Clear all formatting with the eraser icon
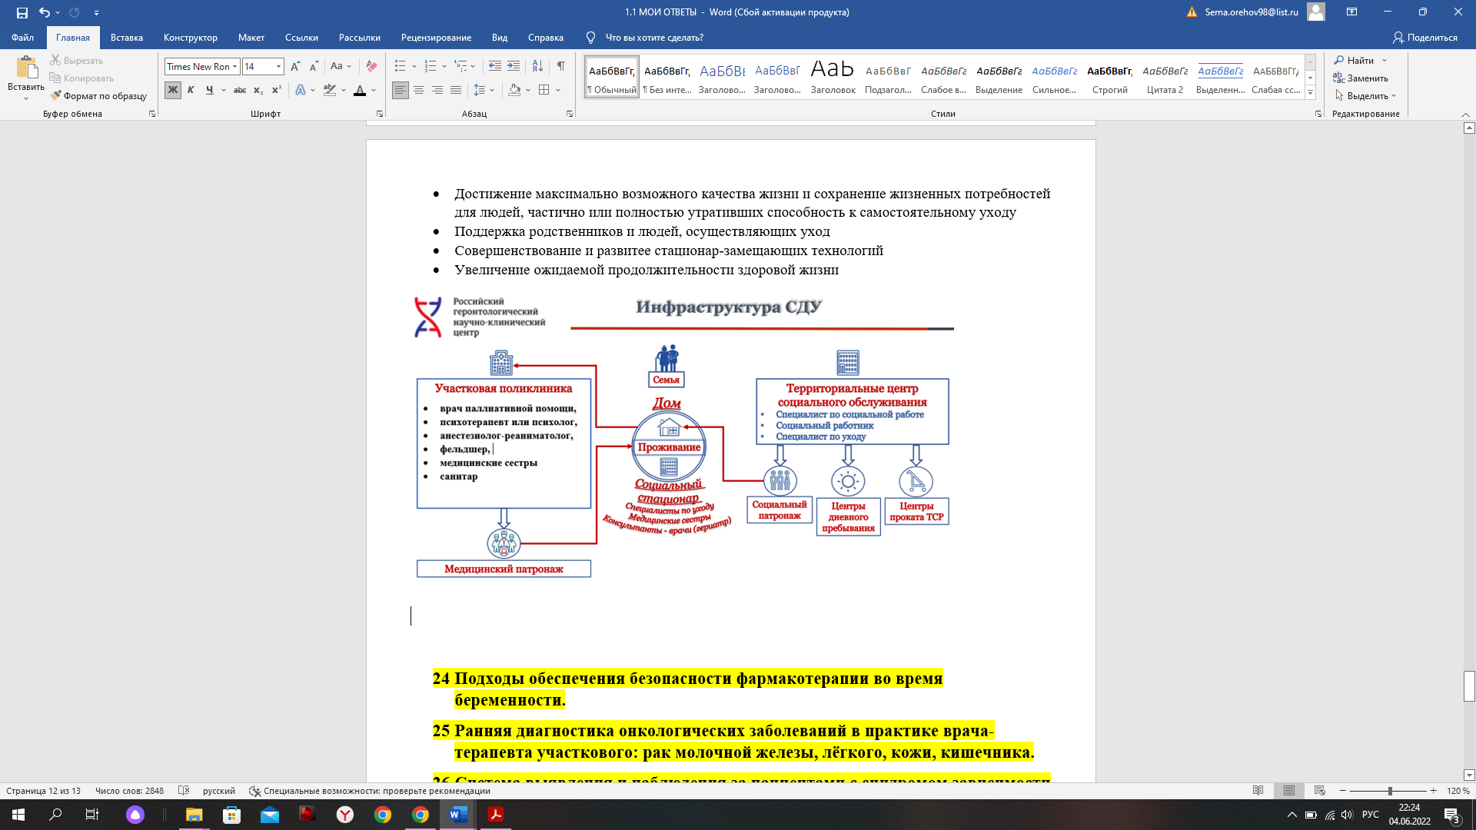The height and width of the screenshot is (830, 1476). pyautogui.click(x=371, y=67)
